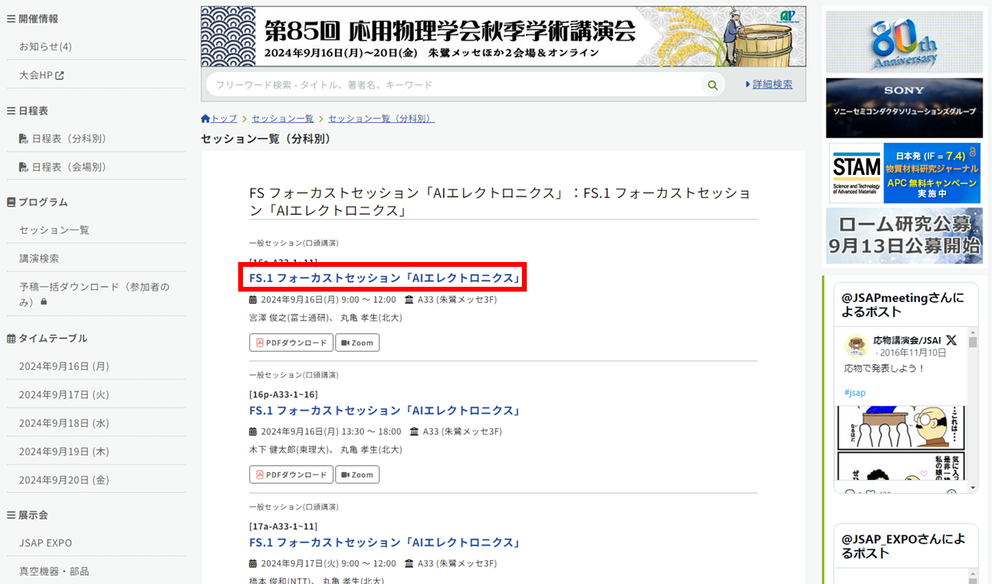Open the highlighted FS.1 session title link
Viewport: 992px width, 584px height.
(384, 278)
